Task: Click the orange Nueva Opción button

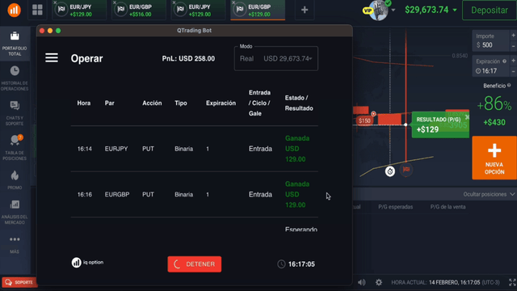Action: (494, 158)
